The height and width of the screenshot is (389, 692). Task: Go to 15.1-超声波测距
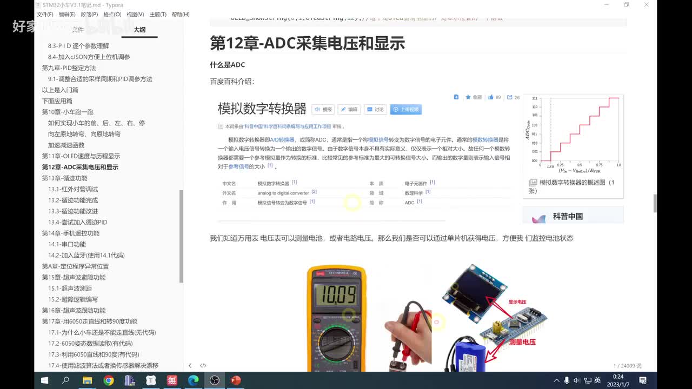tap(70, 289)
